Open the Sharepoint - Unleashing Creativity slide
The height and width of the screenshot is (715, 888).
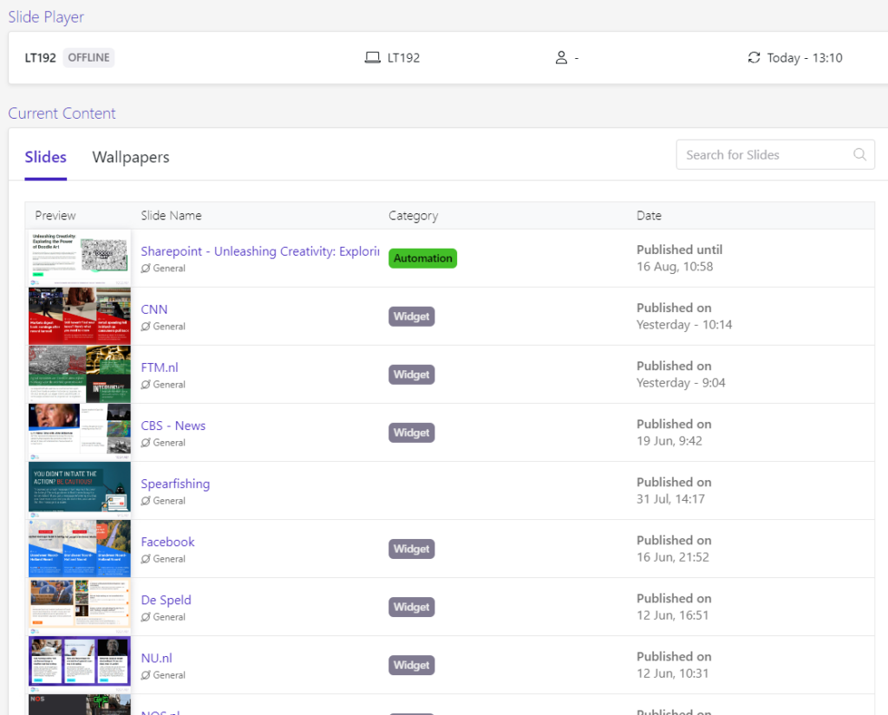pyautogui.click(x=260, y=251)
